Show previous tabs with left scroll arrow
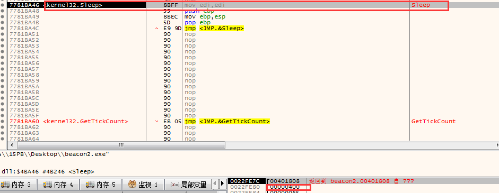 click(x=215, y=184)
